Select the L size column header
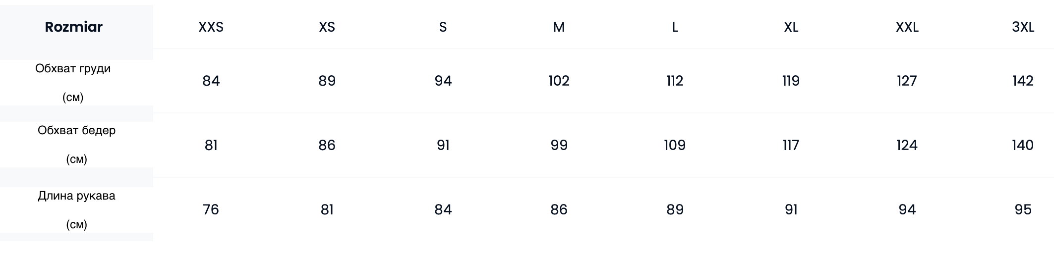This screenshot has height=257, width=1054. (x=675, y=27)
